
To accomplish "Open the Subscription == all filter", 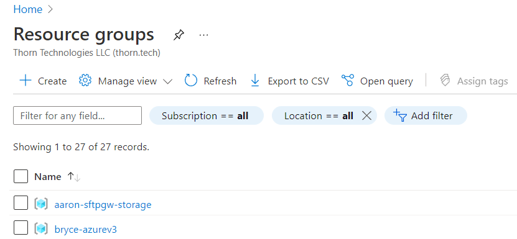I will [x=207, y=115].
